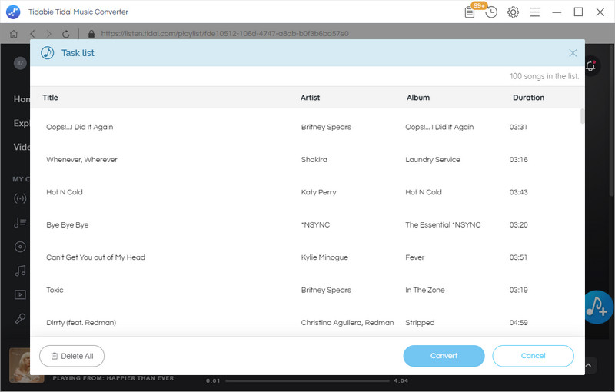Click artist Katy Perry
This screenshot has width=615, height=392.
(318, 192)
